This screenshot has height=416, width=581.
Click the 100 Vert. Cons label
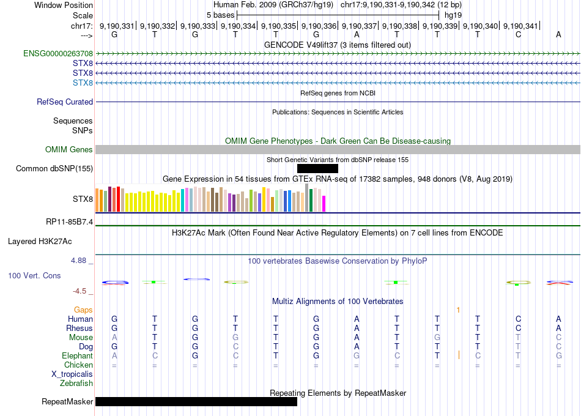[34, 275]
